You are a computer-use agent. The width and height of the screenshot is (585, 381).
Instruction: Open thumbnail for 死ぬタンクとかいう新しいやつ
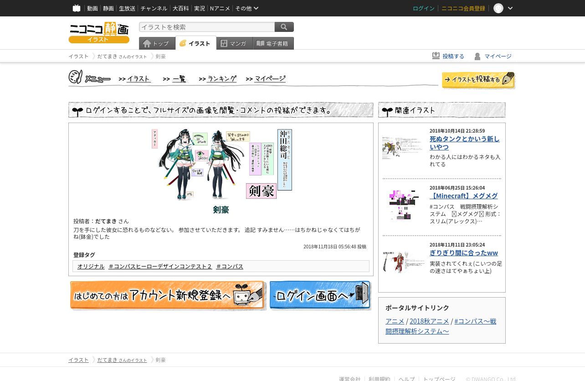tap(403, 148)
